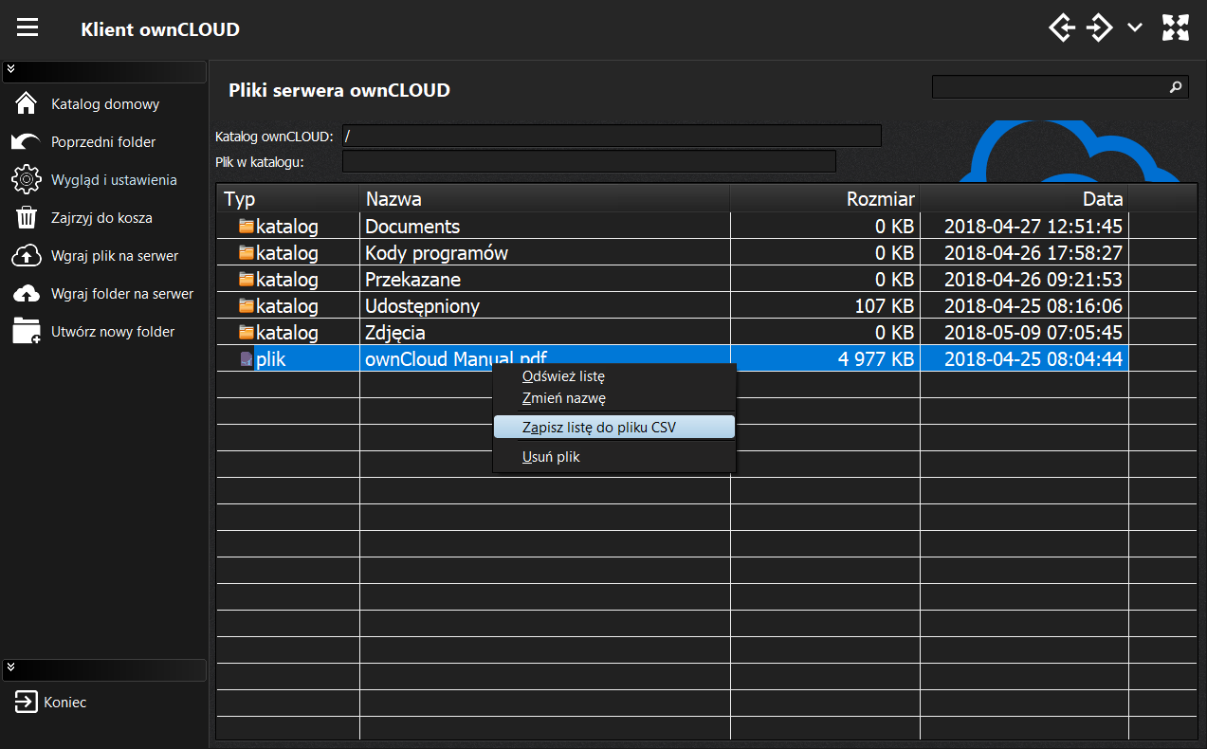
Task: Open the hamburger menu icon
Action: click(x=27, y=27)
